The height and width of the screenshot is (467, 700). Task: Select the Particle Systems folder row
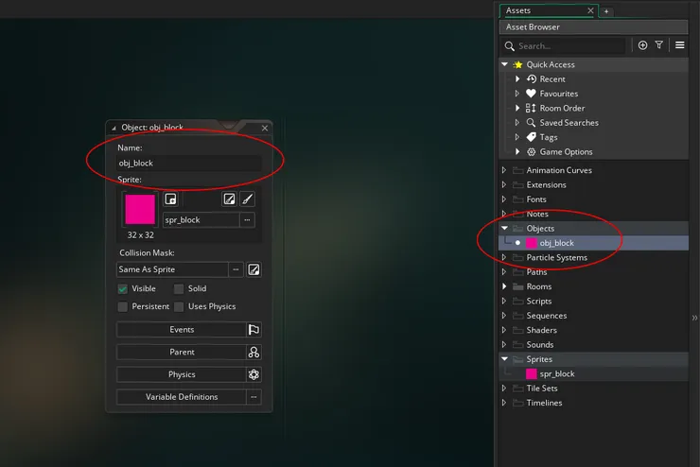tap(594, 258)
